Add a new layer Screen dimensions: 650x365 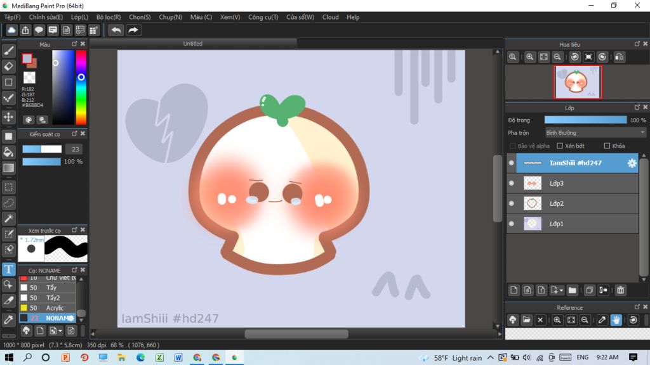tap(514, 290)
